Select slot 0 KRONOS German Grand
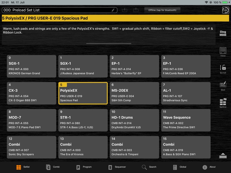The height and width of the screenshot is (173, 231). click(31, 66)
